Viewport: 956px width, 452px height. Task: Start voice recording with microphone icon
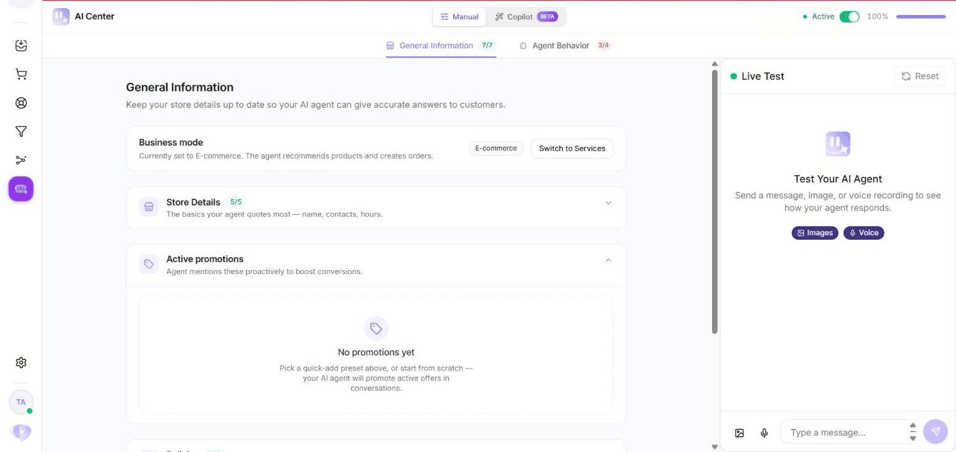pyautogui.click(x=764, y=433)
